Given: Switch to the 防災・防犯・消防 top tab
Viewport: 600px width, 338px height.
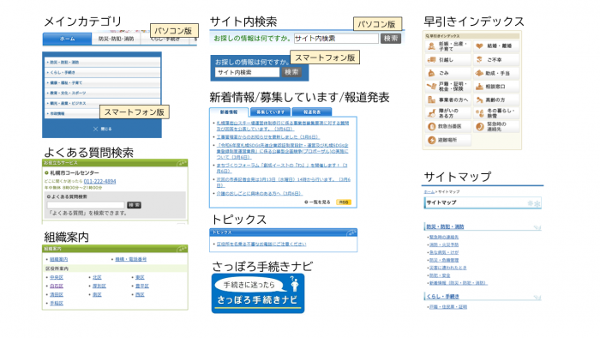Looking at the screenshot, I should tap(116, 39).
